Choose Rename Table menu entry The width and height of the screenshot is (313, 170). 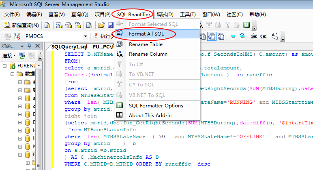(157, 44)
